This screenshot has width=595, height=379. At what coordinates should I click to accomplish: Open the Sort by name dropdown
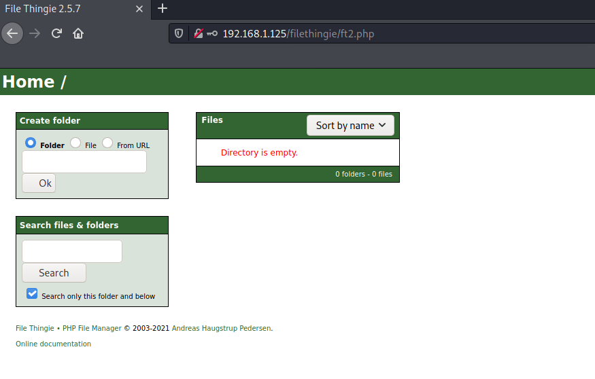coord(350,126)
